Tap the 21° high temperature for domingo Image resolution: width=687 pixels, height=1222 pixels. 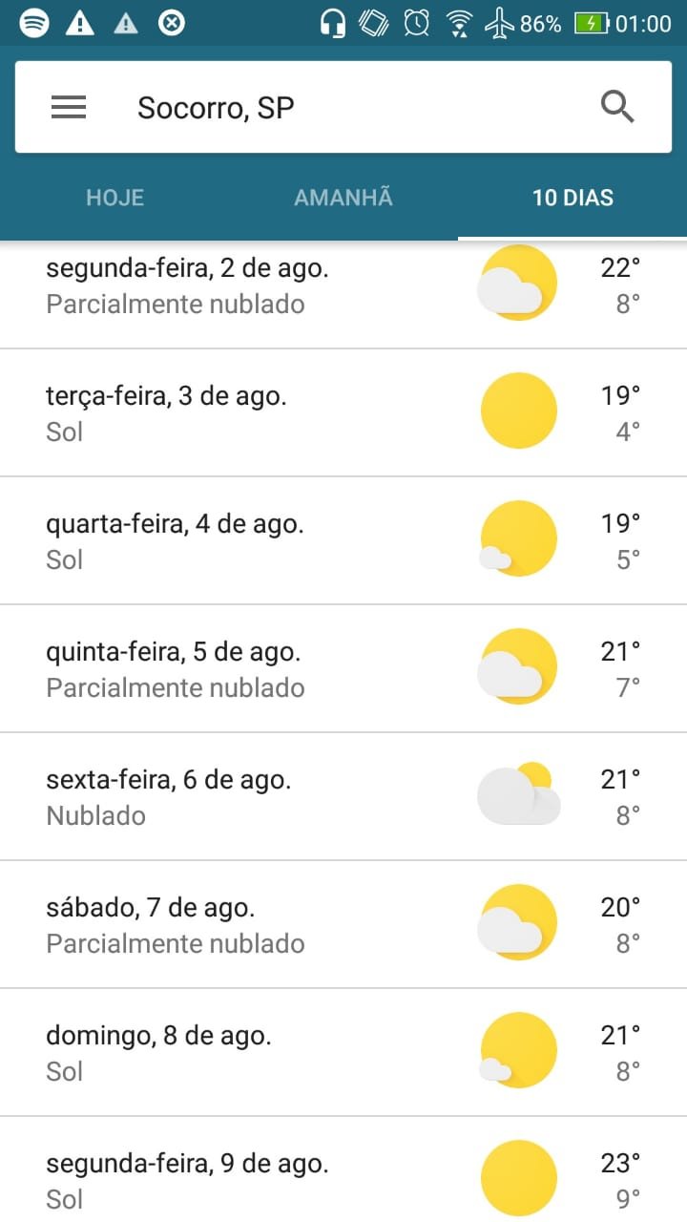point(620,1035)
